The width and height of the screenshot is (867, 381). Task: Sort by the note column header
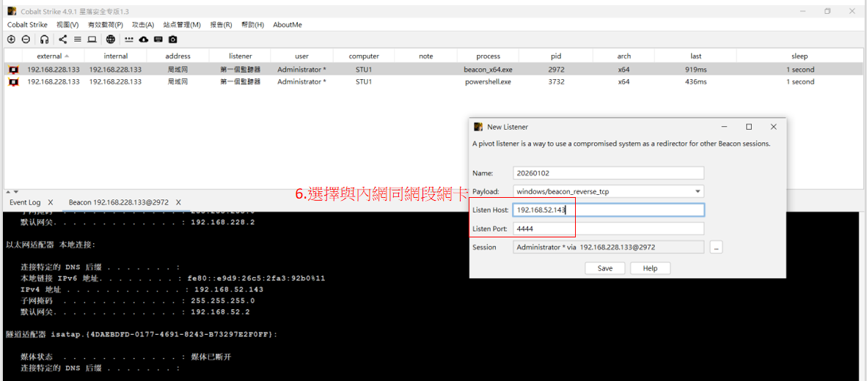[425, 56]
